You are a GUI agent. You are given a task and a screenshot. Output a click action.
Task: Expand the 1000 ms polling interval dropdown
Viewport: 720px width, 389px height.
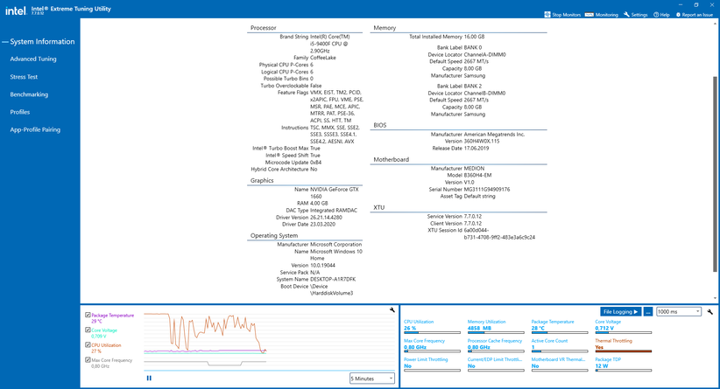[678, 311]
